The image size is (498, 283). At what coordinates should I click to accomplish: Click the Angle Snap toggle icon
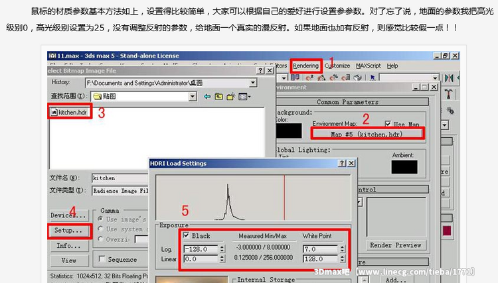[321, 78]
